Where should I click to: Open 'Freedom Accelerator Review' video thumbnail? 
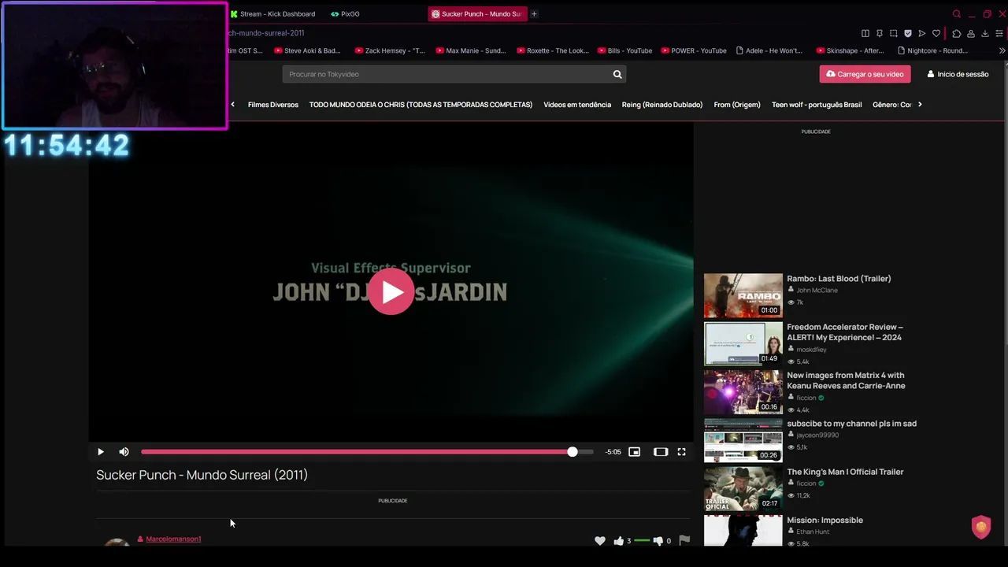743,343
